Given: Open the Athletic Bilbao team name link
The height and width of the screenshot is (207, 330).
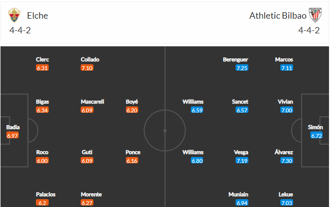Looking at the screenshot, I should (x=278, y=16).
